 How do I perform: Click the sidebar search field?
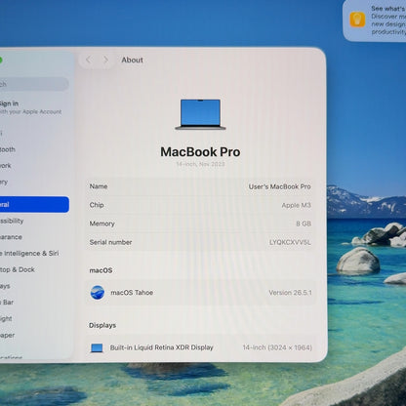coord(34,84)
